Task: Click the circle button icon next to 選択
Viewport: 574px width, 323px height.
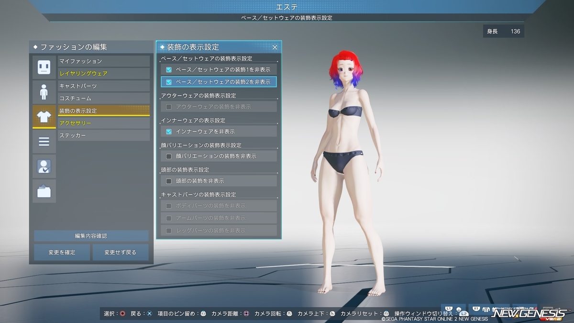Action: point(123,313)
